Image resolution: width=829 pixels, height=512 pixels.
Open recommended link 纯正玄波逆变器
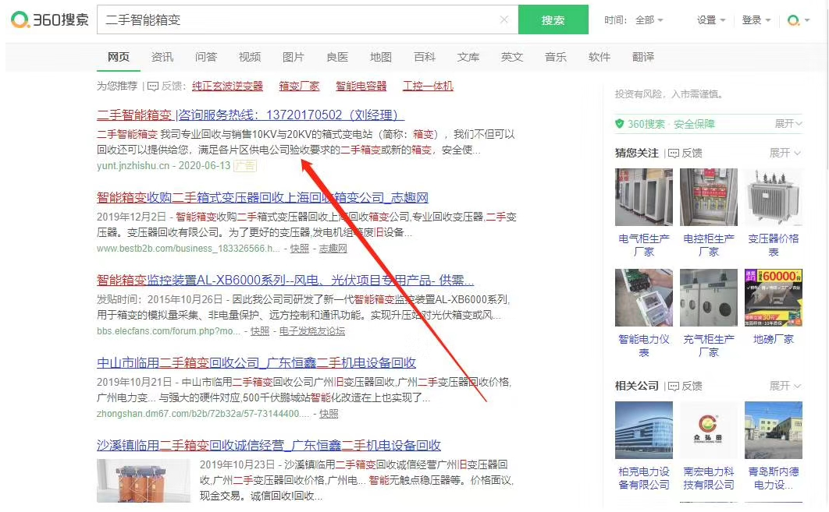[x=227, y=86]
